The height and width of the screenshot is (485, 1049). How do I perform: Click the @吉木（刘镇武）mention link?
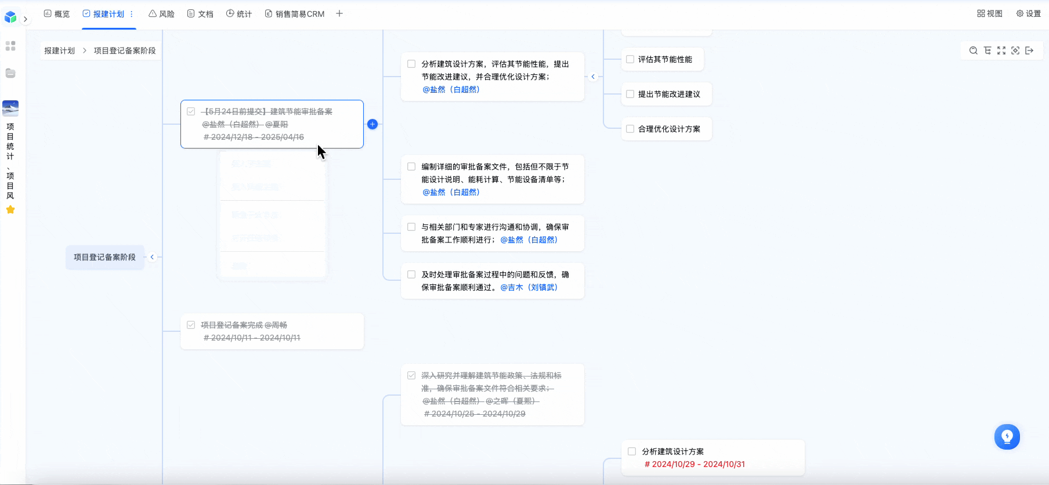(529, 287)
